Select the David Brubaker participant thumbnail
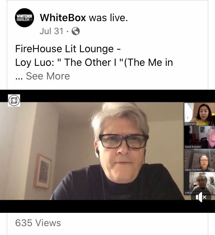Screen dimensions: 215x235 click(199, 137)
